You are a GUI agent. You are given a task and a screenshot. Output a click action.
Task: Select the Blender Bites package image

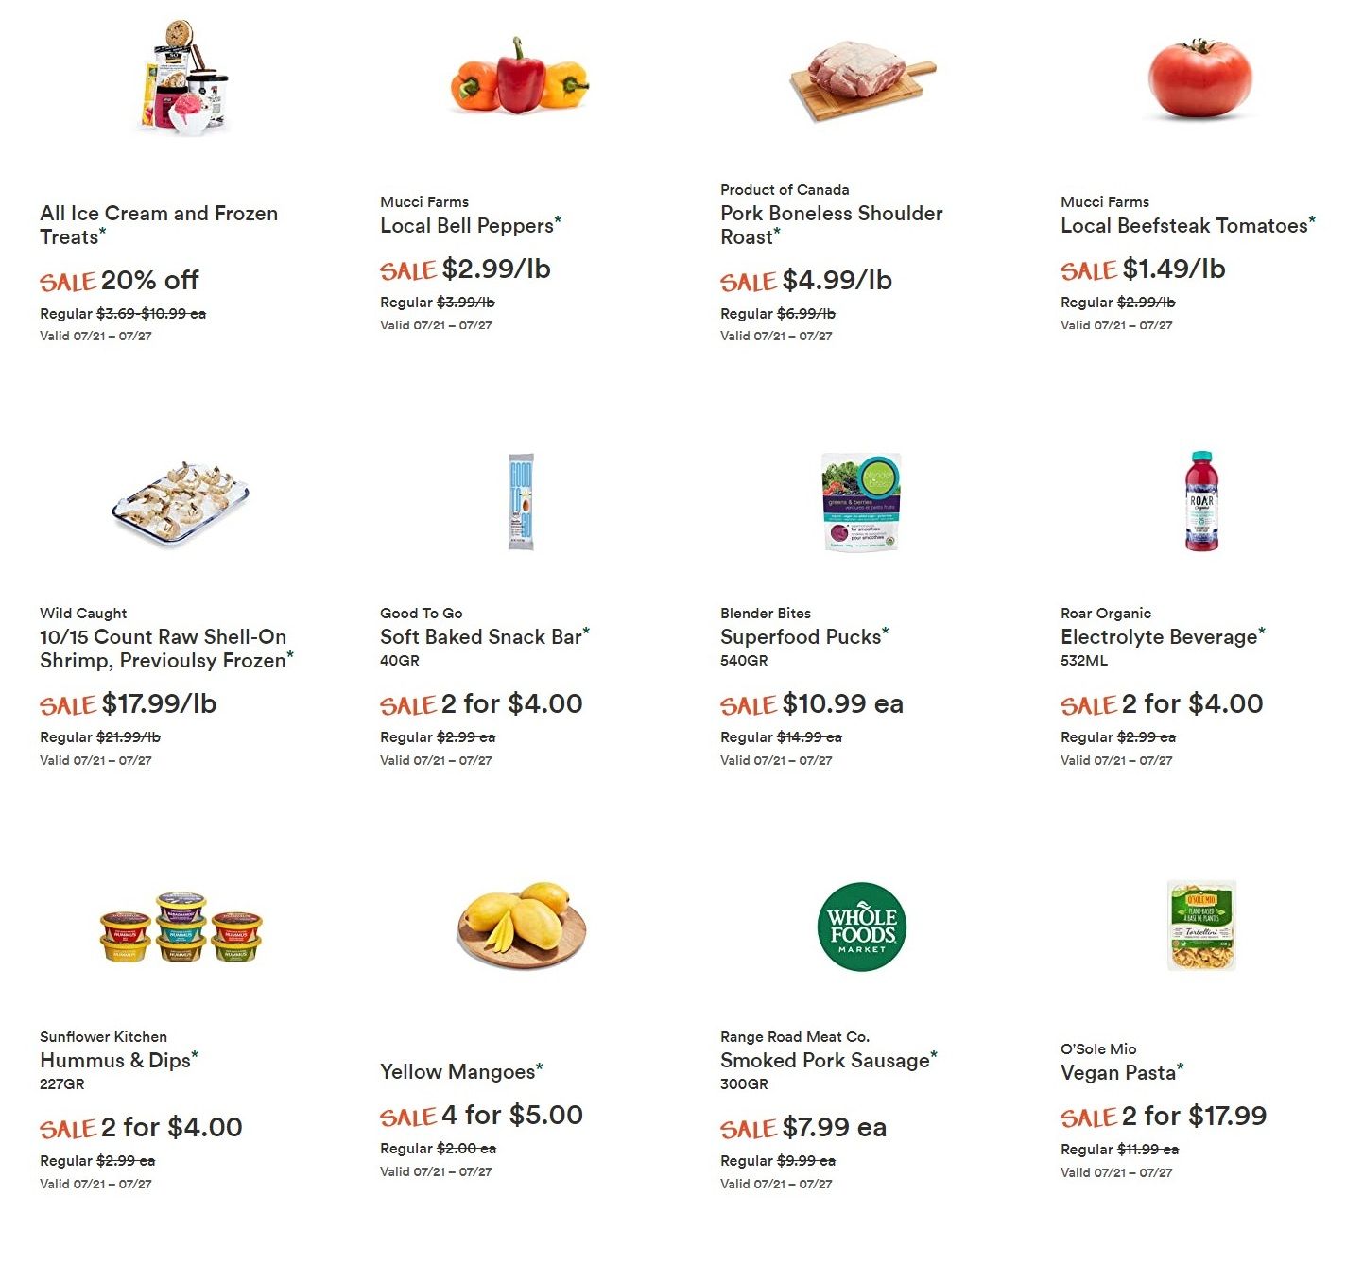861,502
